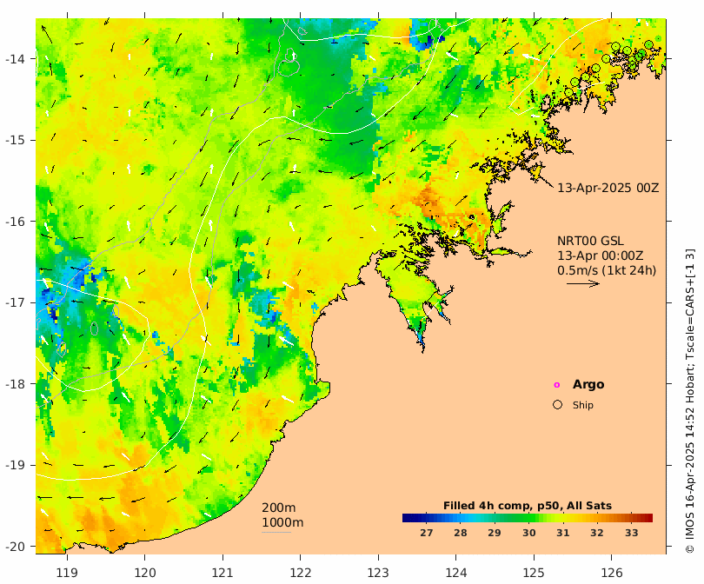Click colorbar tick label "32"

597,533
